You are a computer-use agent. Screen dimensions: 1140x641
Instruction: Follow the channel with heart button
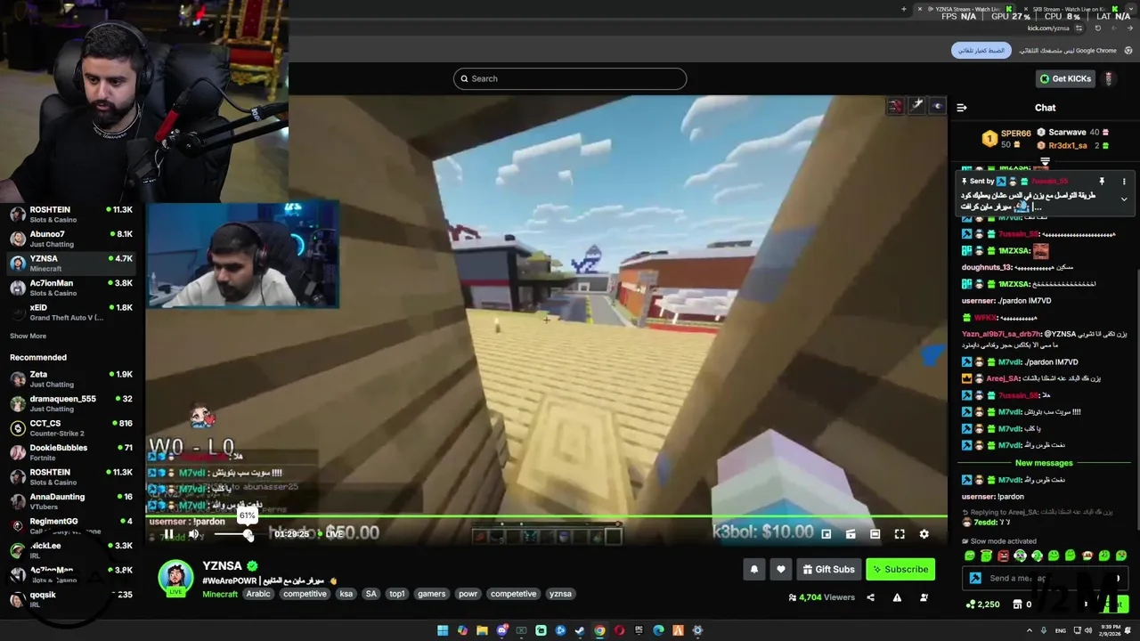(x=781, y=570)
